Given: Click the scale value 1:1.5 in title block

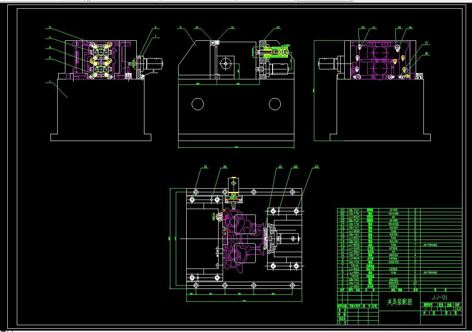Looking at the screenshot, I should (458, 309).
